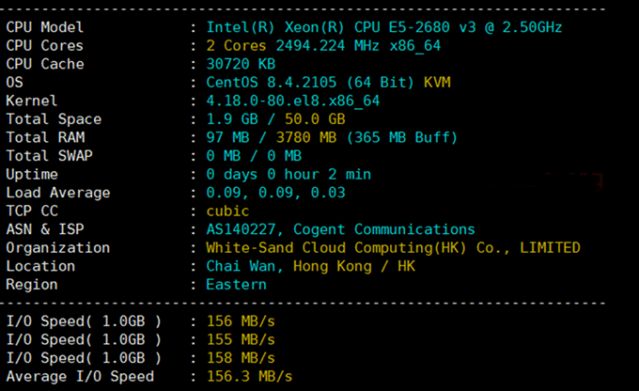639x391 pixels.
Task: Click the Total RAM value 97 MB
Action: 228,138
